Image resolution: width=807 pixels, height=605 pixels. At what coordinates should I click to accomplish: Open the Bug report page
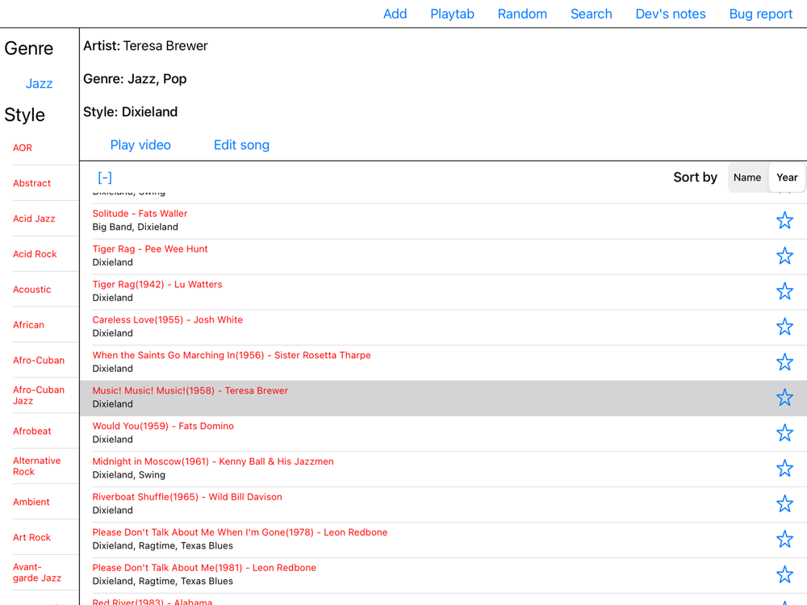761,14
